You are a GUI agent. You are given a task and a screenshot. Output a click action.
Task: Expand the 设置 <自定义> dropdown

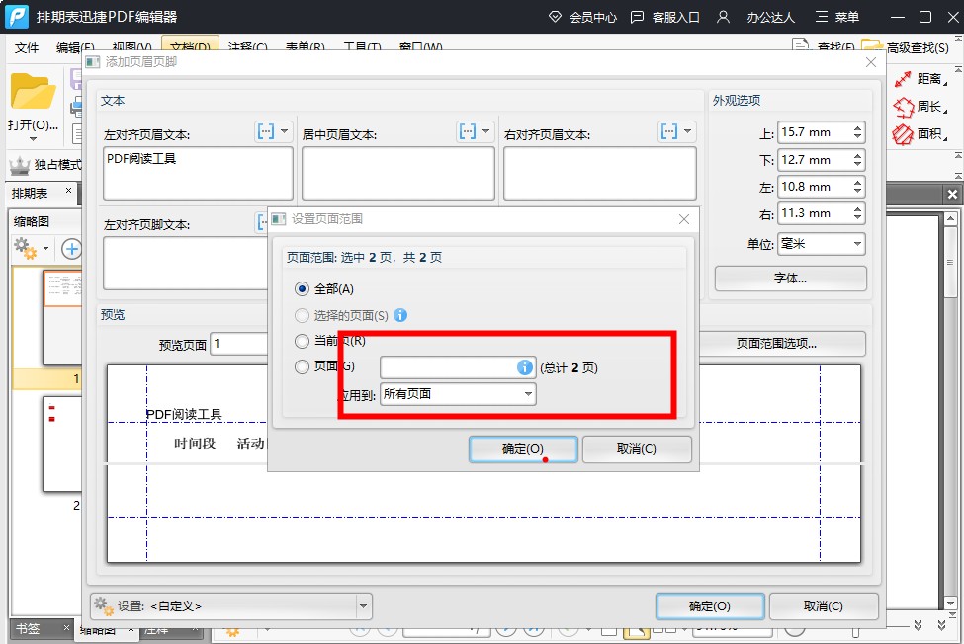363,605
